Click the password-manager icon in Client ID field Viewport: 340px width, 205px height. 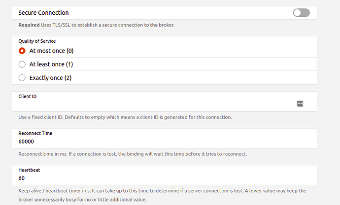click(x=300, y=103)
